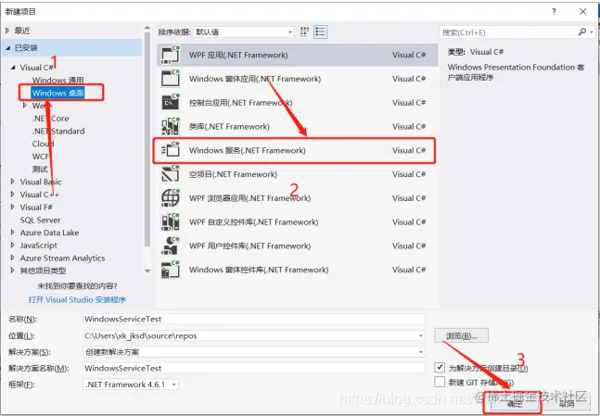
Task: Select Windows 桌面 tree item
Action: point(57,93)
